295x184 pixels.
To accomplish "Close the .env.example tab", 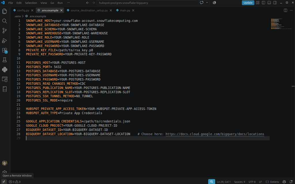I will (x=61, y=10).
